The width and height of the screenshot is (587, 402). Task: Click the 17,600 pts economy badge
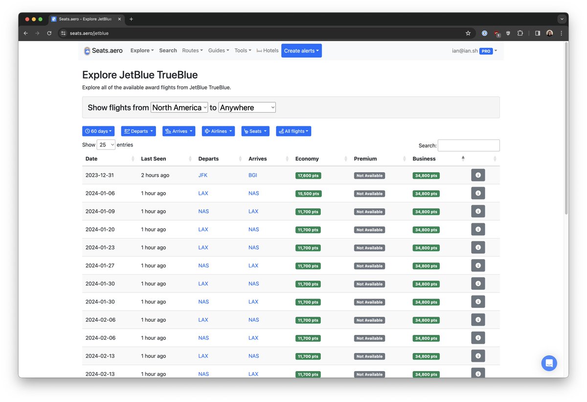[308, 175]
